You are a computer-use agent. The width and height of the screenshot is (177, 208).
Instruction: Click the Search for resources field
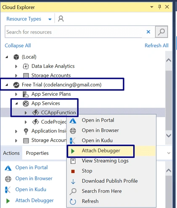[80, 32]
